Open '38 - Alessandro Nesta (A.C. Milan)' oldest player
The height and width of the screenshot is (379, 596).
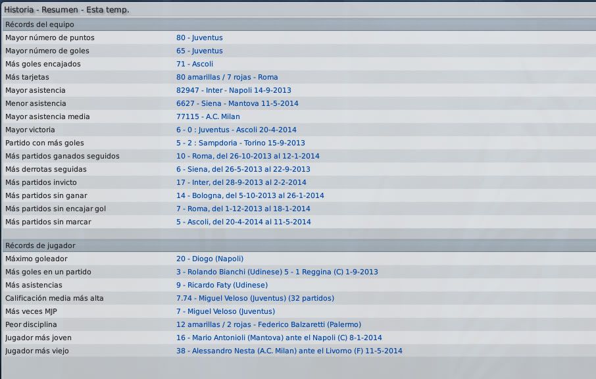point(289,351)
